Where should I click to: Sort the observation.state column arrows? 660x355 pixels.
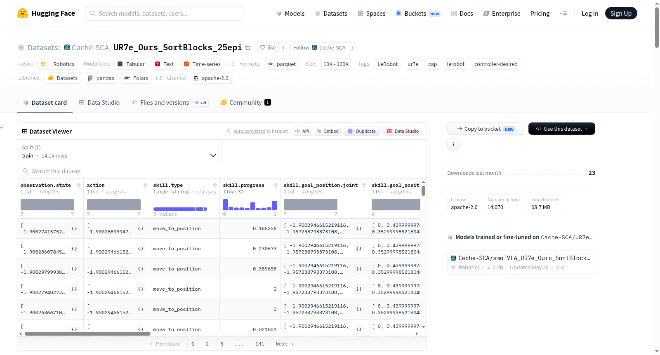click(79, 185)
